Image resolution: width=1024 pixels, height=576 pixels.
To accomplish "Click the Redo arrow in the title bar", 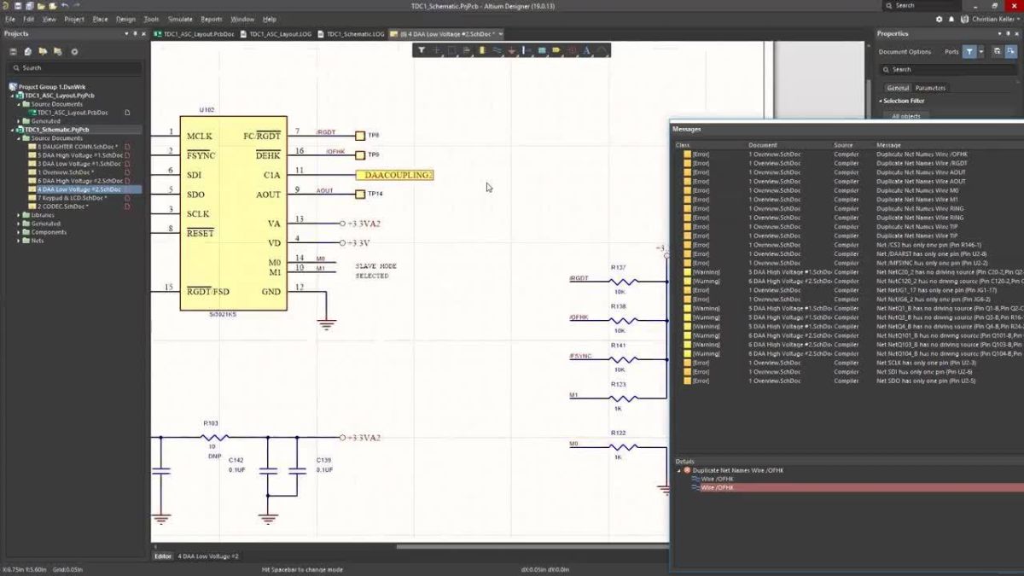I will [x=77, y=6].
